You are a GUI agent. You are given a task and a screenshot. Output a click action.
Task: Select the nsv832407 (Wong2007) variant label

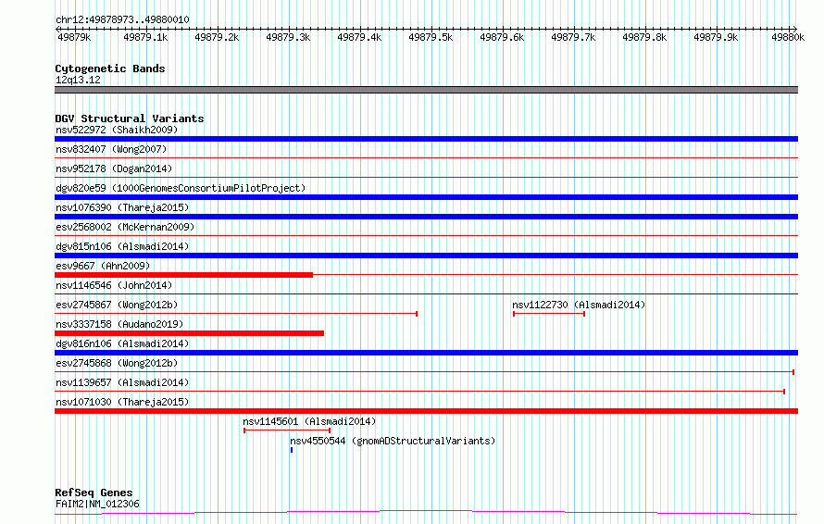[111, 149]
